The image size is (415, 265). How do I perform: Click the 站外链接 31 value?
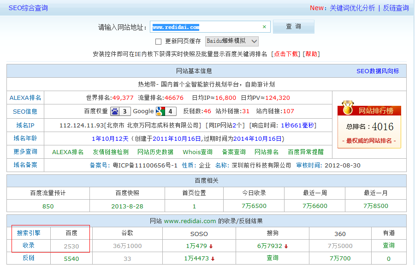tap(246, 111)
